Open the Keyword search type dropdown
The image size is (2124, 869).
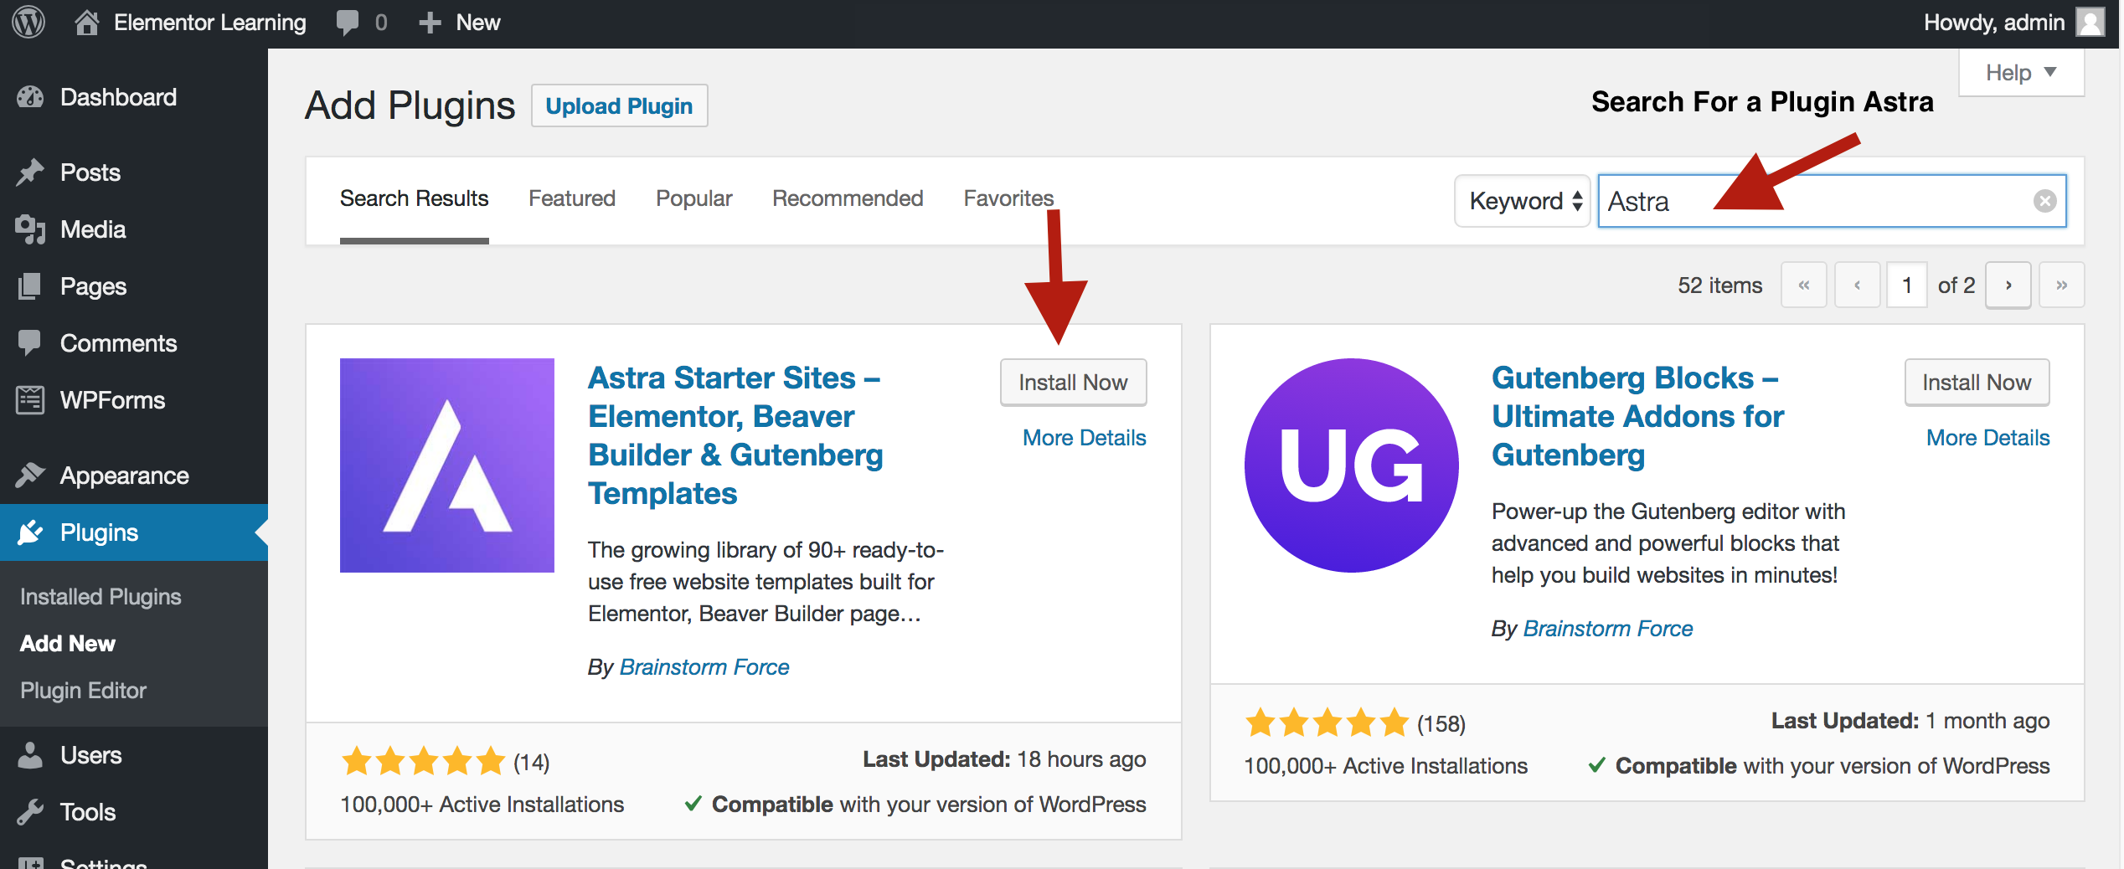click(x=1522, y=201)
